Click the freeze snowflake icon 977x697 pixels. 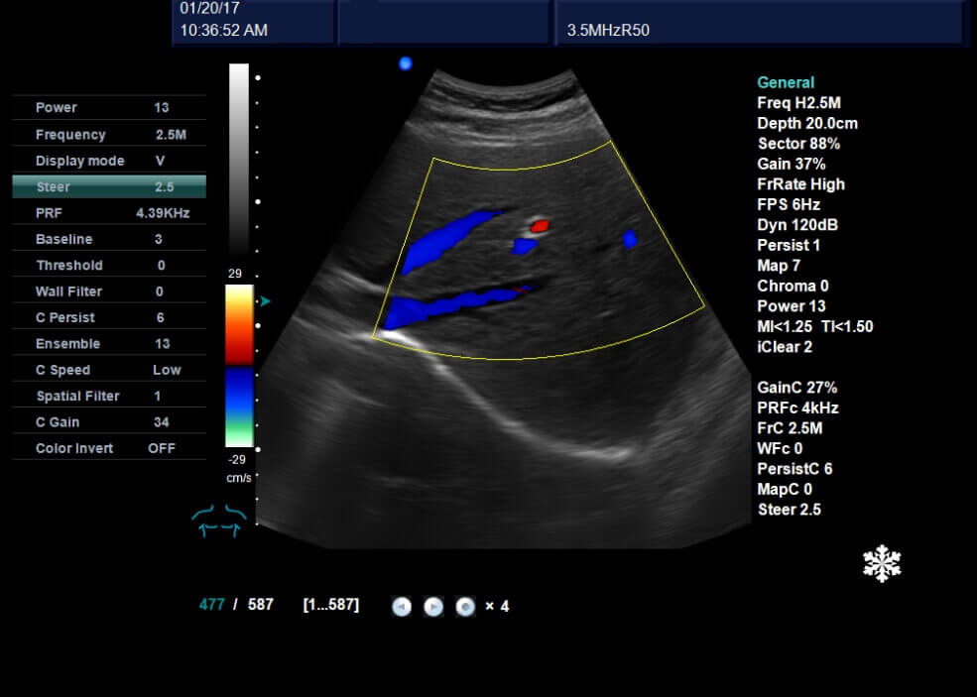pyautogui.click(x=882, y=564)
